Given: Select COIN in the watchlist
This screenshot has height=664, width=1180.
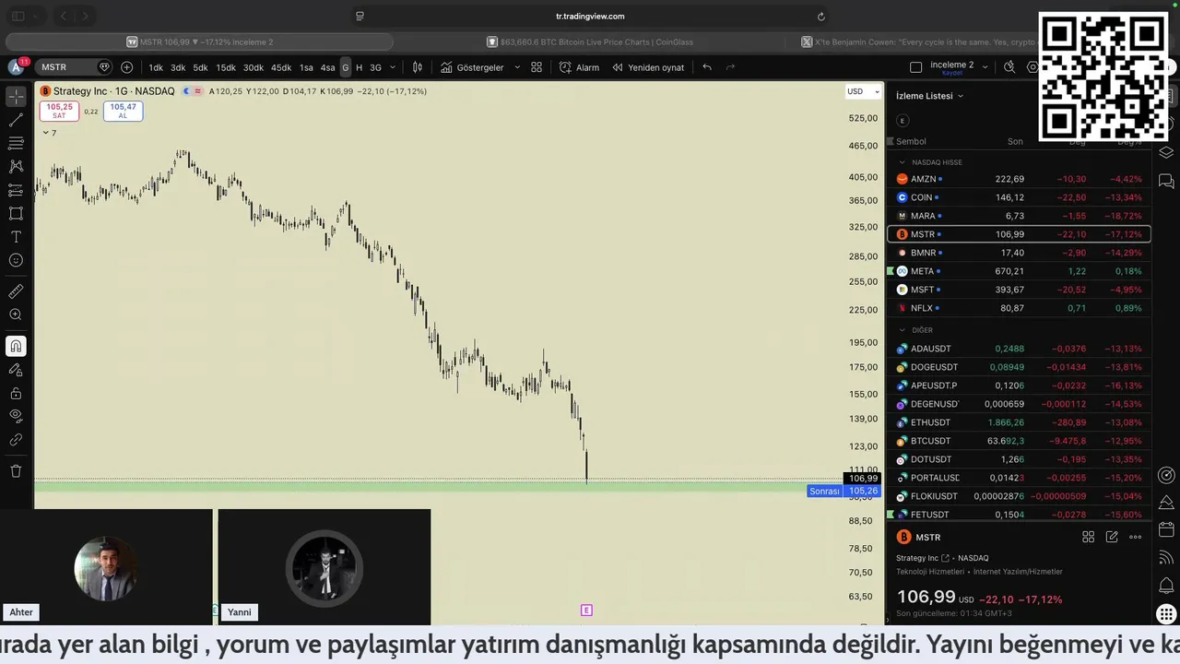Looking at the screenshot, I should tap(1019, 197).
